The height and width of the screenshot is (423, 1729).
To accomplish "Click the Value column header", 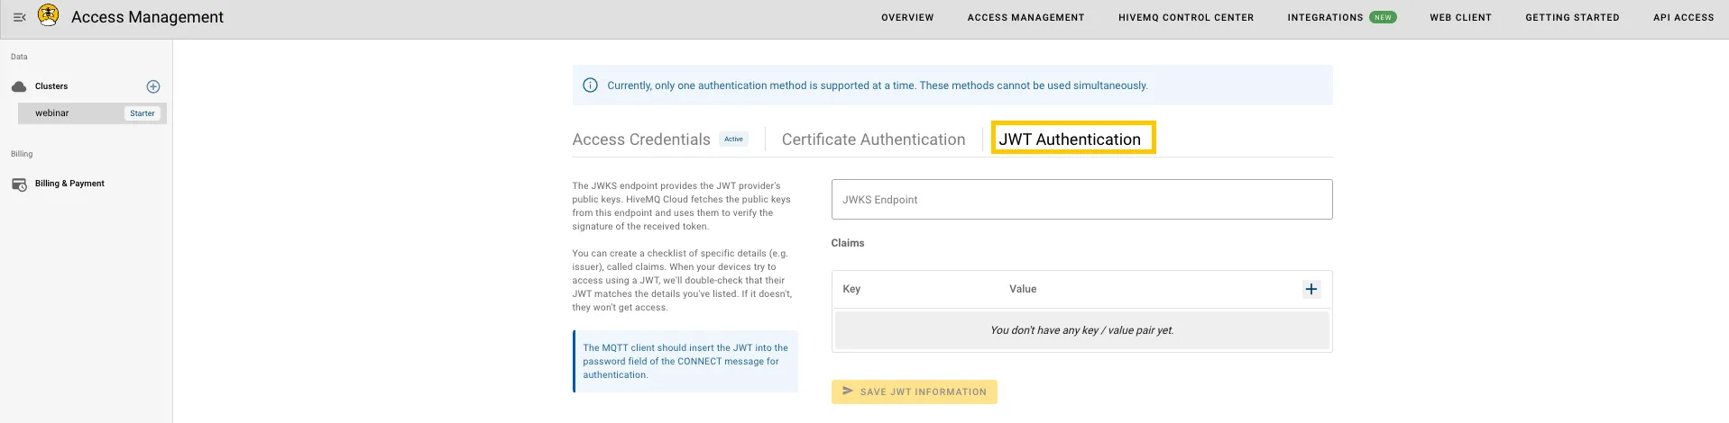I will (x=1023, y=289).
